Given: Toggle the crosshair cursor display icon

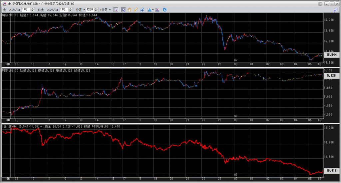Looking at the screenshot, I should (x=116, y=10).
